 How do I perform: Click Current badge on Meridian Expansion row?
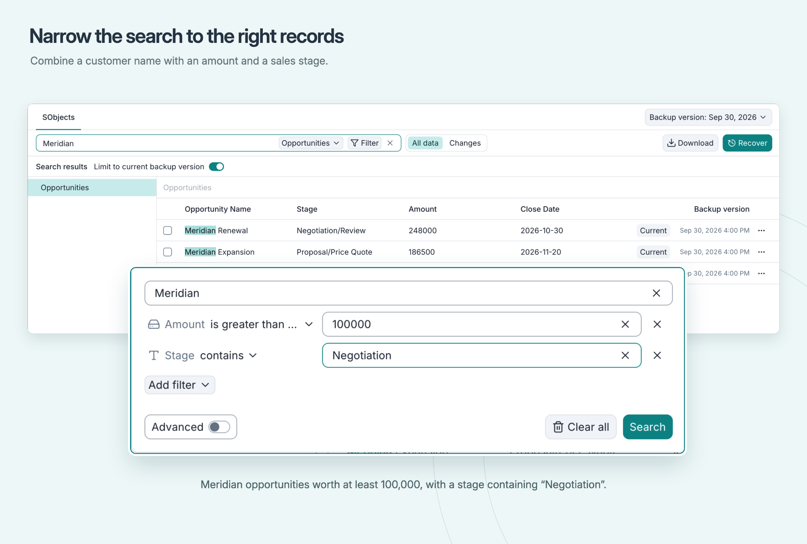653,252
